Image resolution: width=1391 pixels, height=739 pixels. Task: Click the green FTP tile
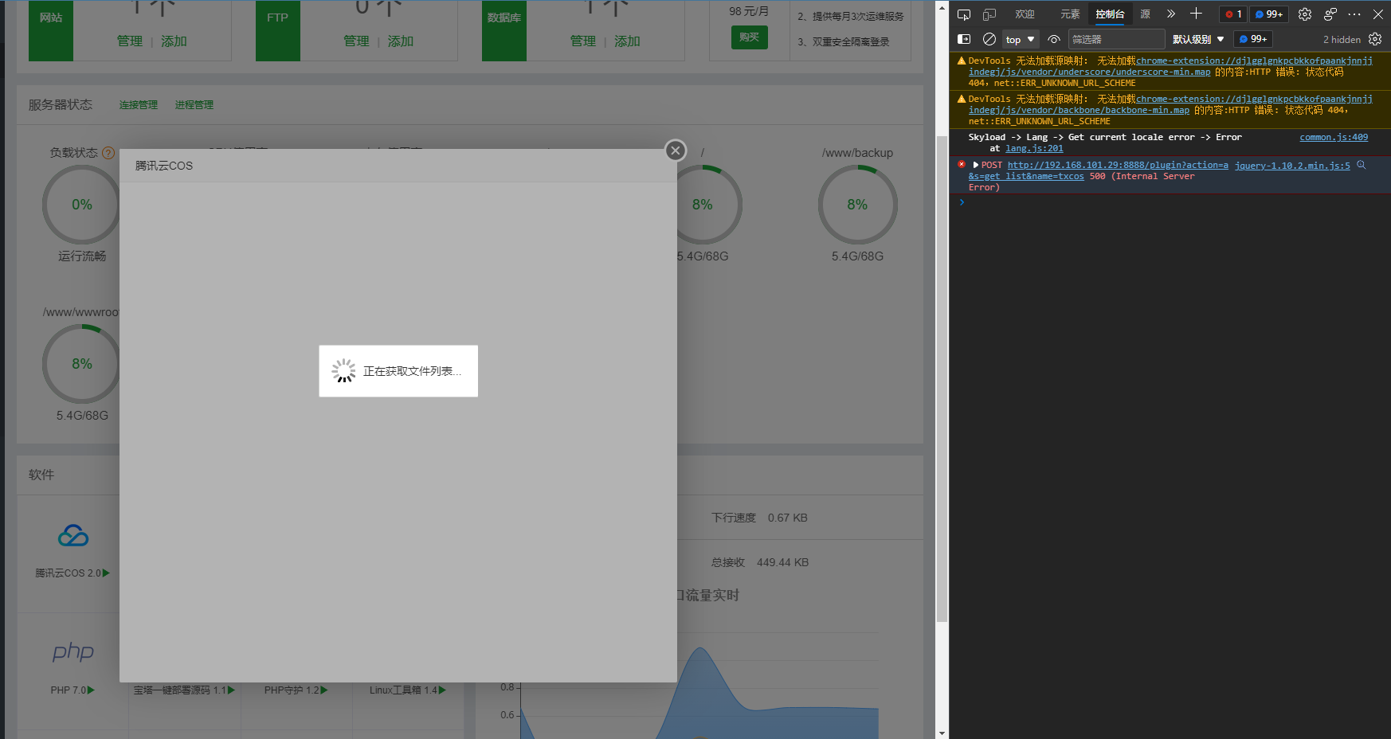278,30
